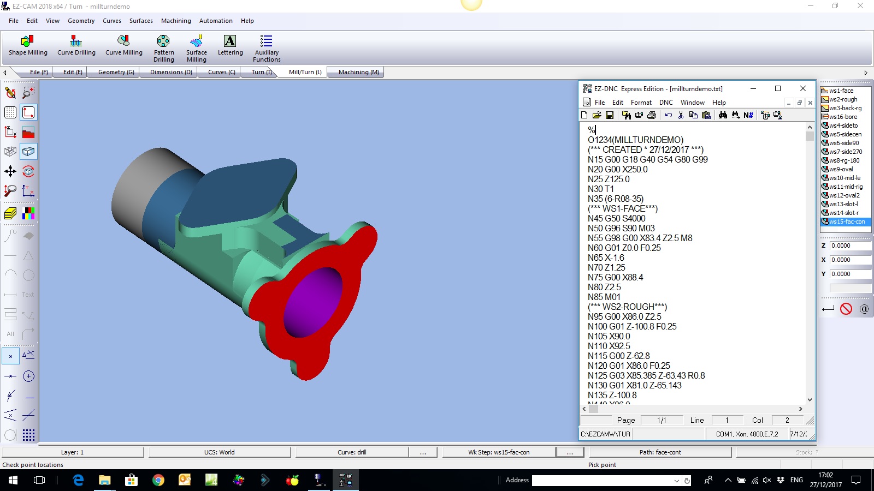Image resolution: width=874 pixels, height=491 pixels.
Task: Open the color palette grid
Action: tap(28, 213)
